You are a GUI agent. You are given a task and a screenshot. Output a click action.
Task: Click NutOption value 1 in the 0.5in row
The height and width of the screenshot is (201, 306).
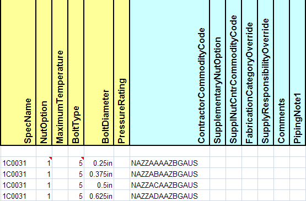[44, 184]
